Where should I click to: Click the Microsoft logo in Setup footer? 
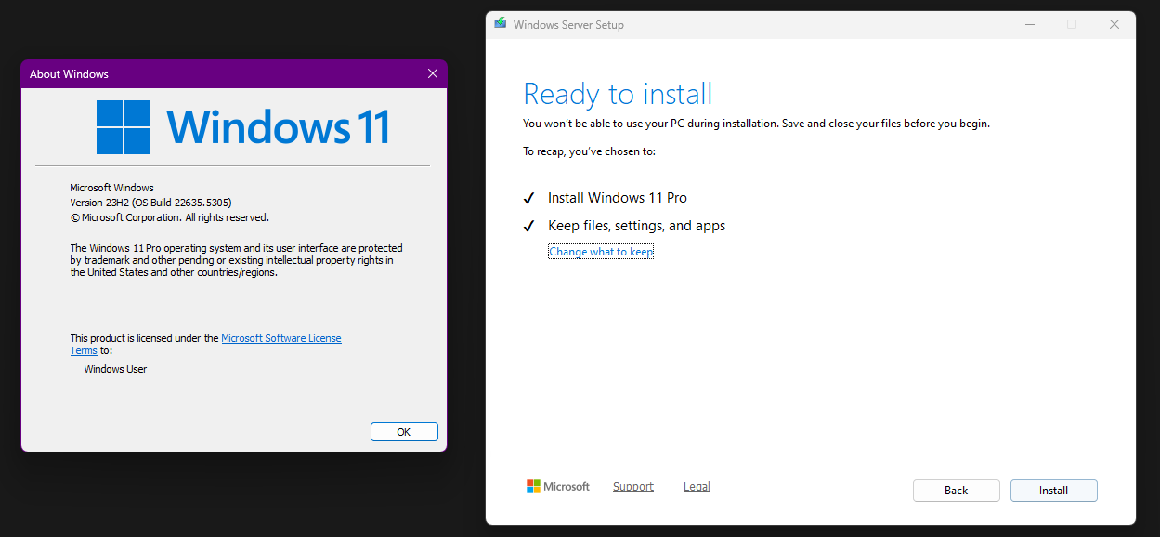pyautogui.click(x=558, y=487)
